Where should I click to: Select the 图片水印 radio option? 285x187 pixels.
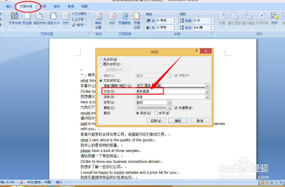coord(101,64)
